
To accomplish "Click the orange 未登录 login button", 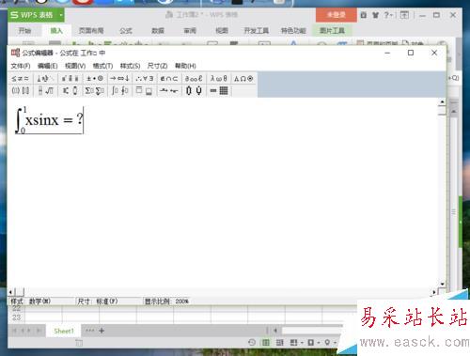I will pyautogui.click(x=337, y=15).
